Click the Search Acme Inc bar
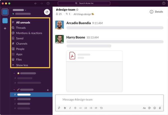Image resolution: width=168 pixels, height=115 pixels. [x=84, y=3]
